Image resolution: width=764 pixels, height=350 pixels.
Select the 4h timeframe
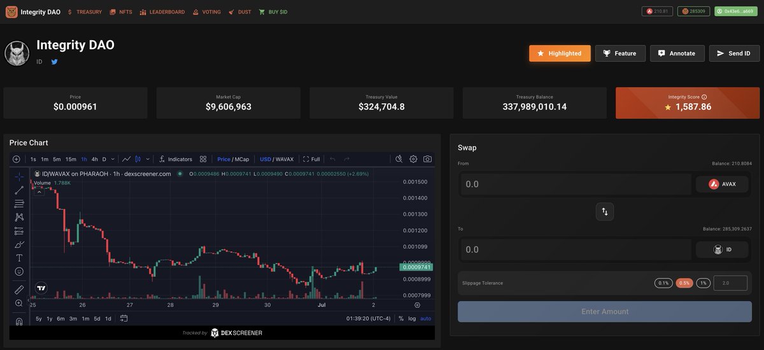click(x=95, y=159)
